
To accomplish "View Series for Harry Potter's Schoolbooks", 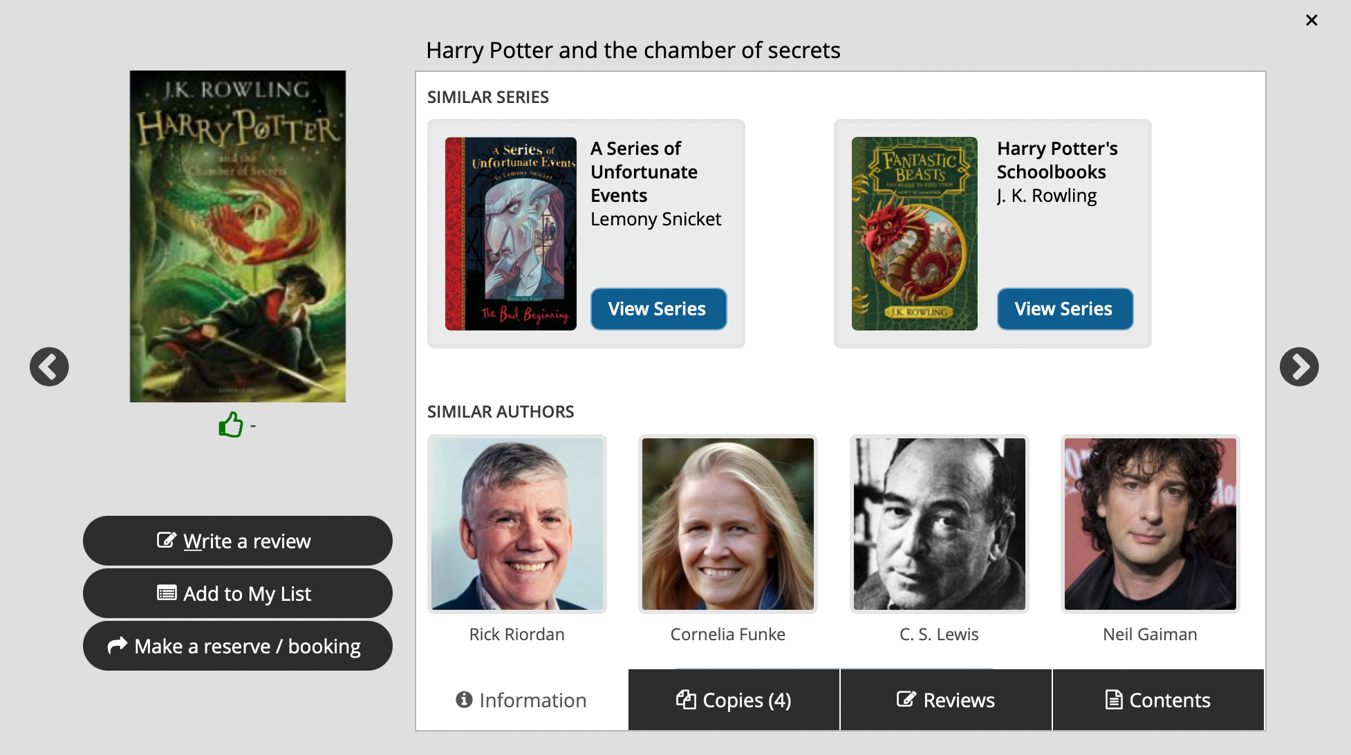I will pos(1064,309).
